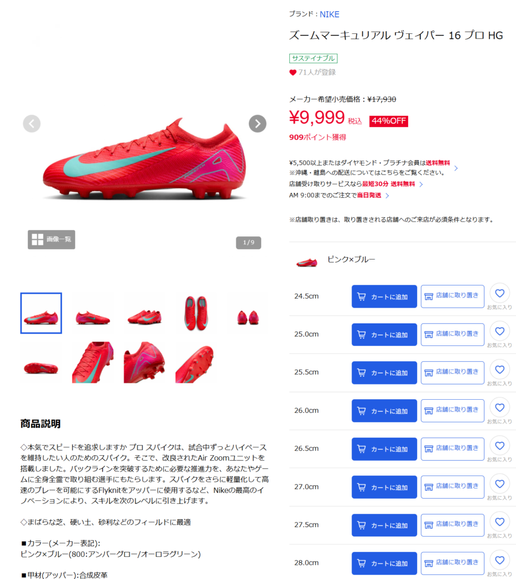Go to the previous product image arrow
The height and width of the screenshot is (579, 516).
point(32,124)
